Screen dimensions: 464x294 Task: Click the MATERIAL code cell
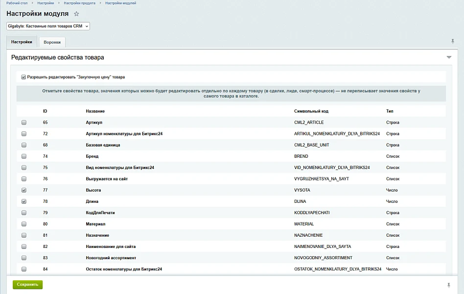tap(304, 224)
